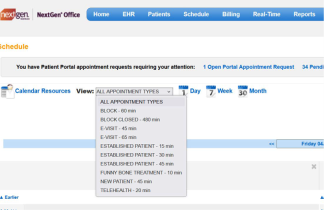This screenshot has height=210, width=324.
Task: Select FUNNY BONE TREATMENT - 10 min
Action: coord(141,173)
